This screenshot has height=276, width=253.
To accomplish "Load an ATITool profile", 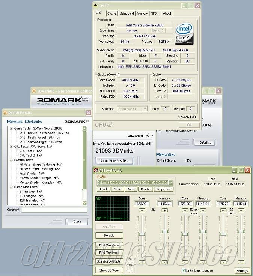I will 104,189.
